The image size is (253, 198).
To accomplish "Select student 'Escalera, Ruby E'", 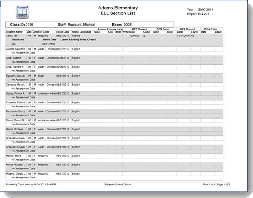I will click(x=16, y=102).
